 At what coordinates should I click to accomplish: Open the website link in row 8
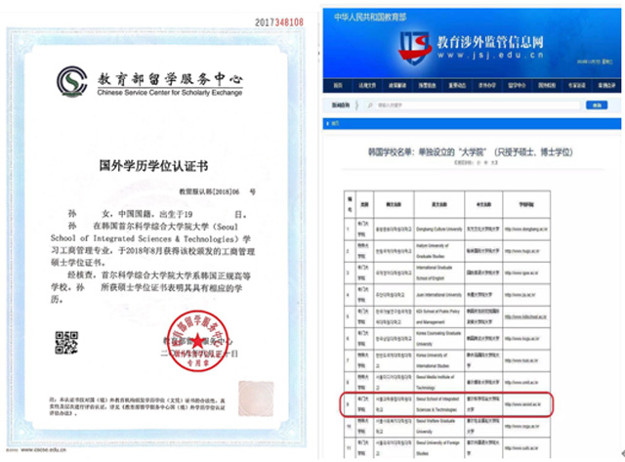pos(521,383)
